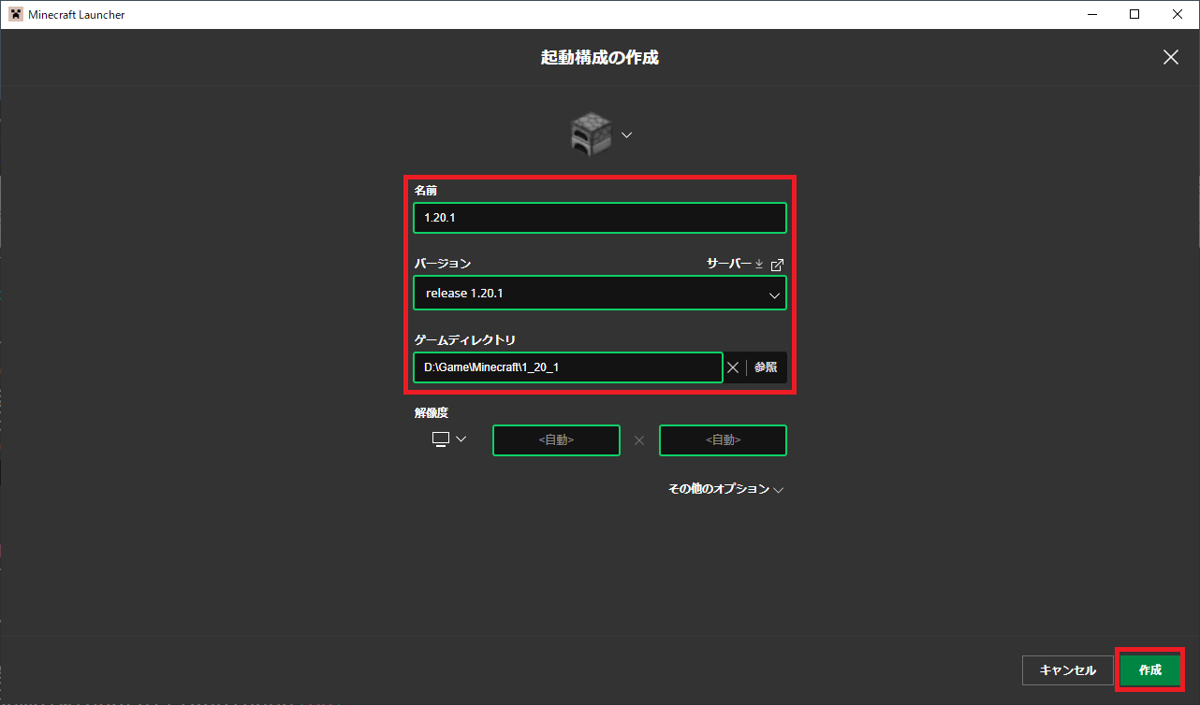Expand その他のオプション section
This screenshot has height=705, width=1200.
tap(725, 489)
